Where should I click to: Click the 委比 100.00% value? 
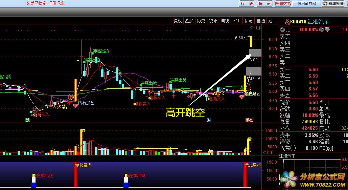coord(308,29)
